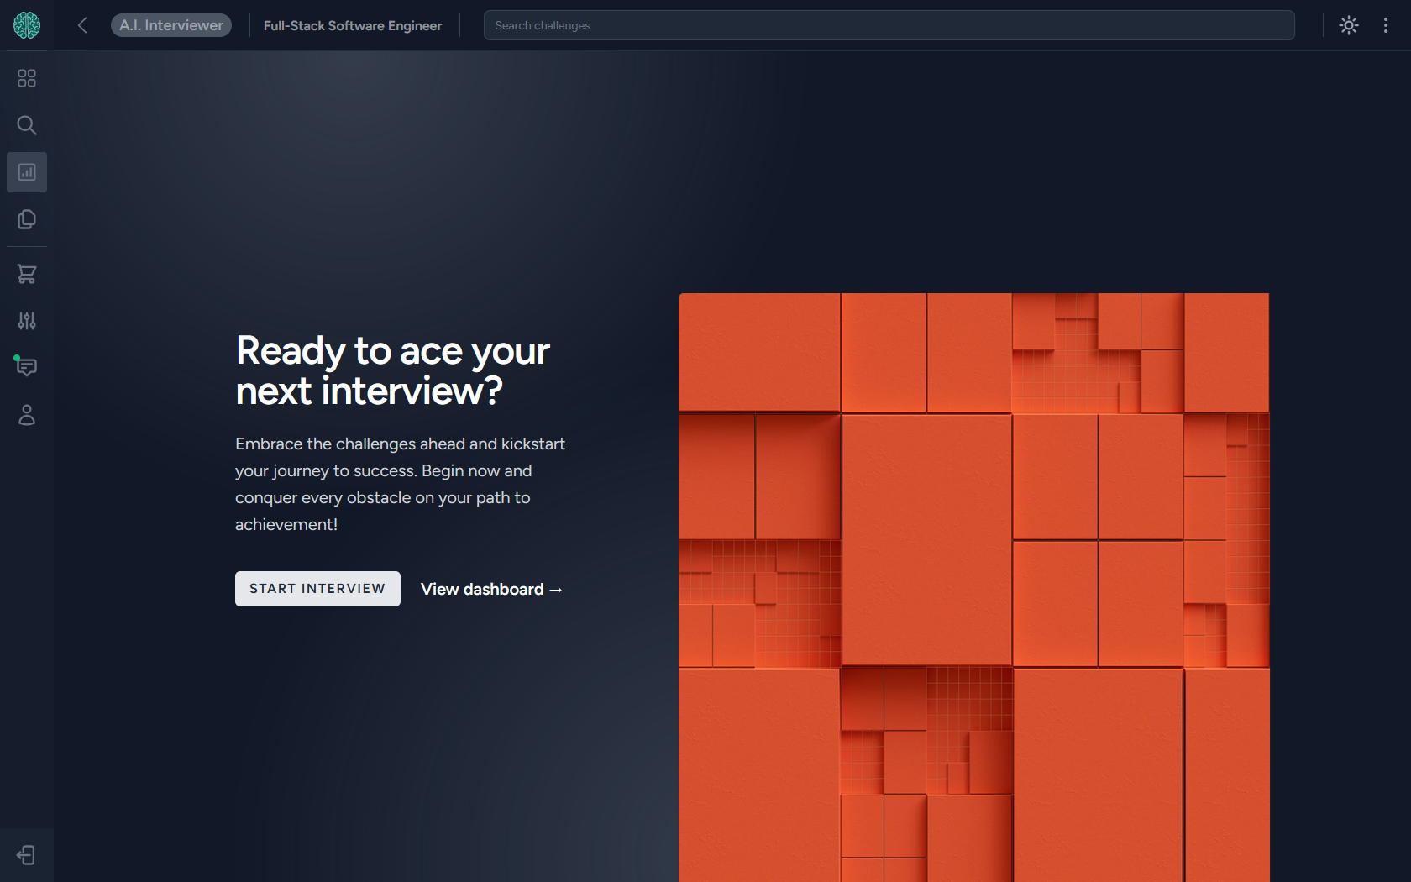Follow the View dashboard link
Image resolution: width=1411 pixels, height=882 pixels.
(x=492, y=590)
